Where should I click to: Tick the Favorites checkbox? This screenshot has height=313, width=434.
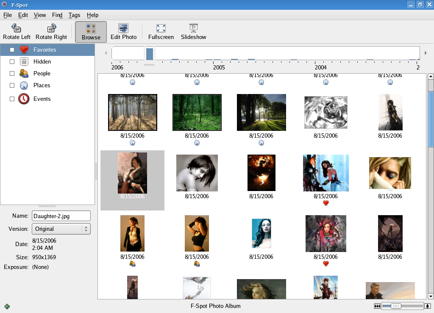(12, 50)
